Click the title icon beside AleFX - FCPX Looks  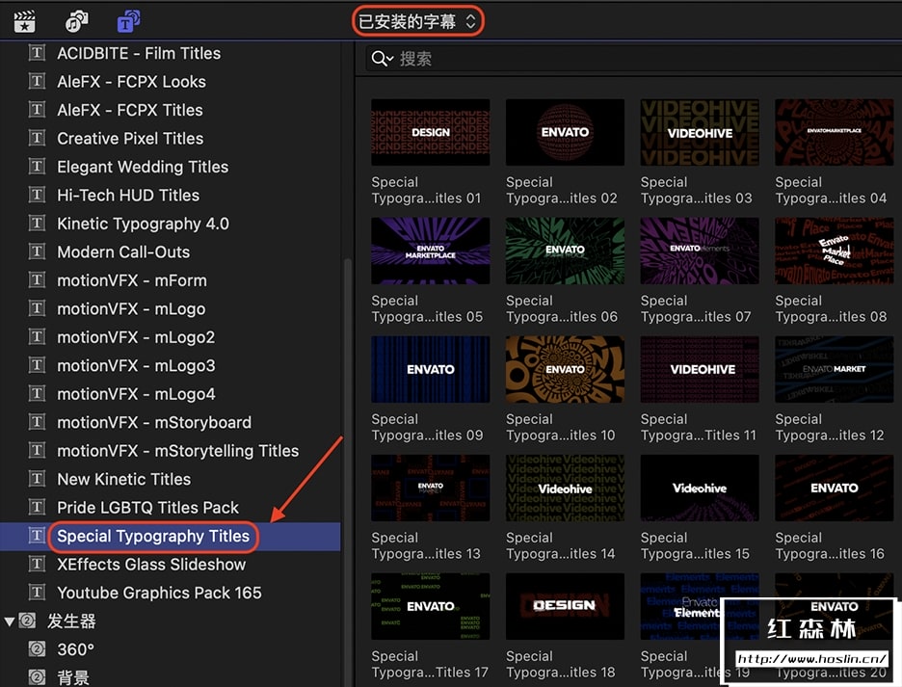(x=37, y=81)
